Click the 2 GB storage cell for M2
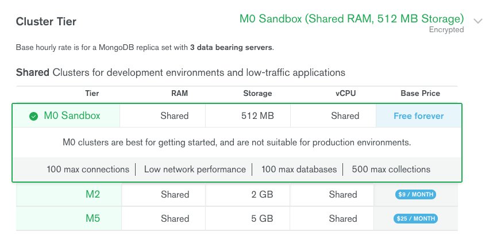This screenshot has height=243, width=497. coord(248,194)
